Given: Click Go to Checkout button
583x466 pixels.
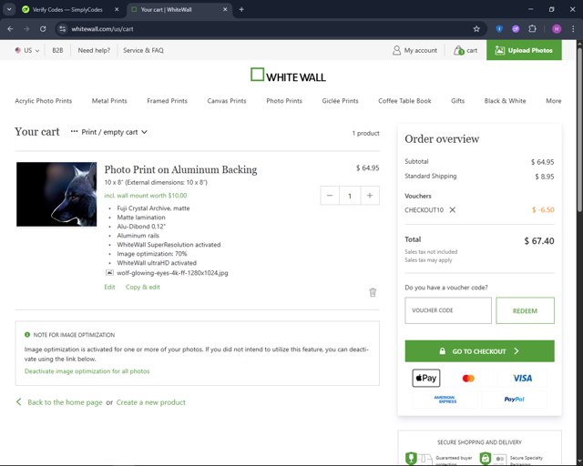Looking at the screenshot, I should click(x=479, y=351).
